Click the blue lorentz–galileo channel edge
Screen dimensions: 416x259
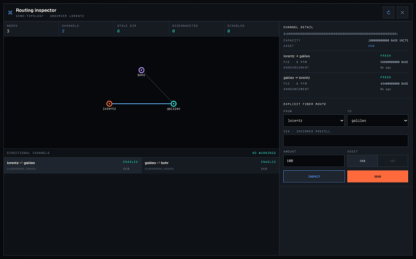[x=142, y=103]
